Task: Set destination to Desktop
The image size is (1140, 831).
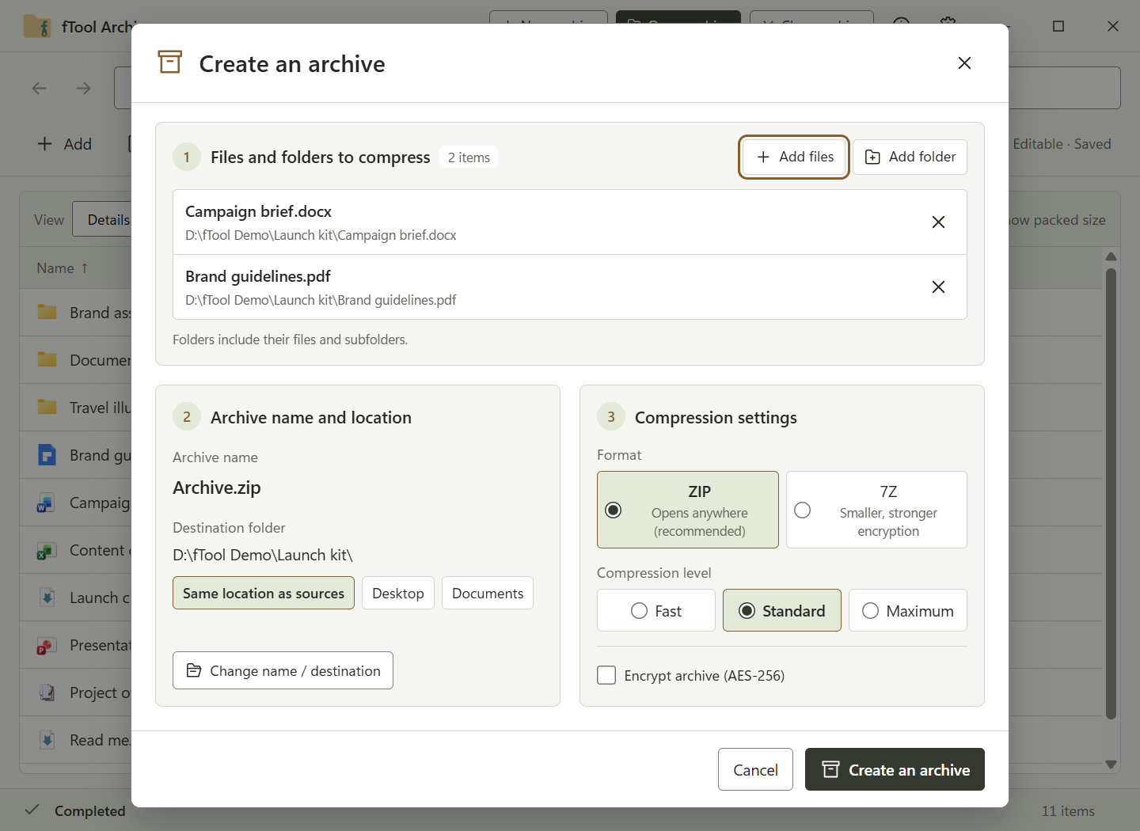Action: tap(398, 593)
